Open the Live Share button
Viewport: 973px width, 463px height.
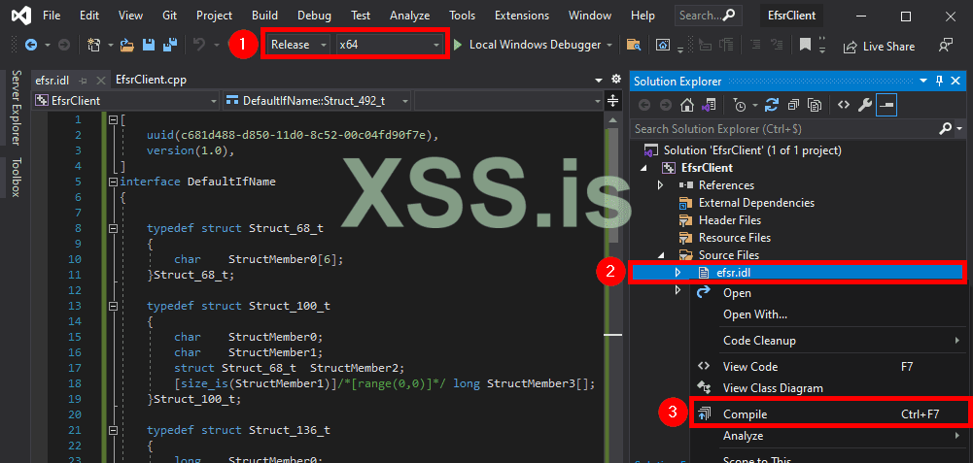[878, 47]
